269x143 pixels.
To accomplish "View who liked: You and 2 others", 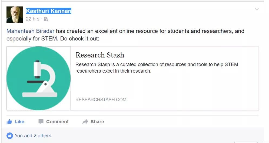I will coord(33,136).
